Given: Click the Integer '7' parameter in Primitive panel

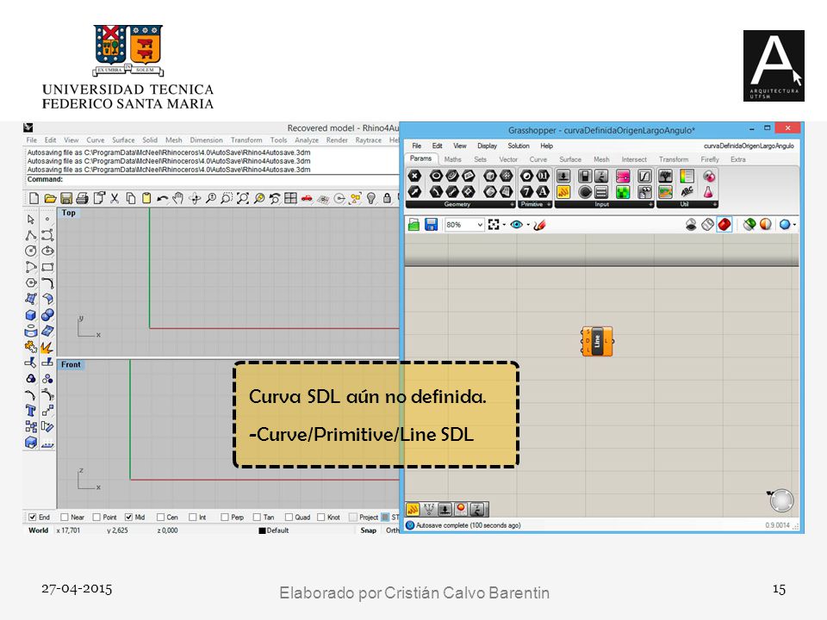Looking at the screenshot, I should 526,191.
